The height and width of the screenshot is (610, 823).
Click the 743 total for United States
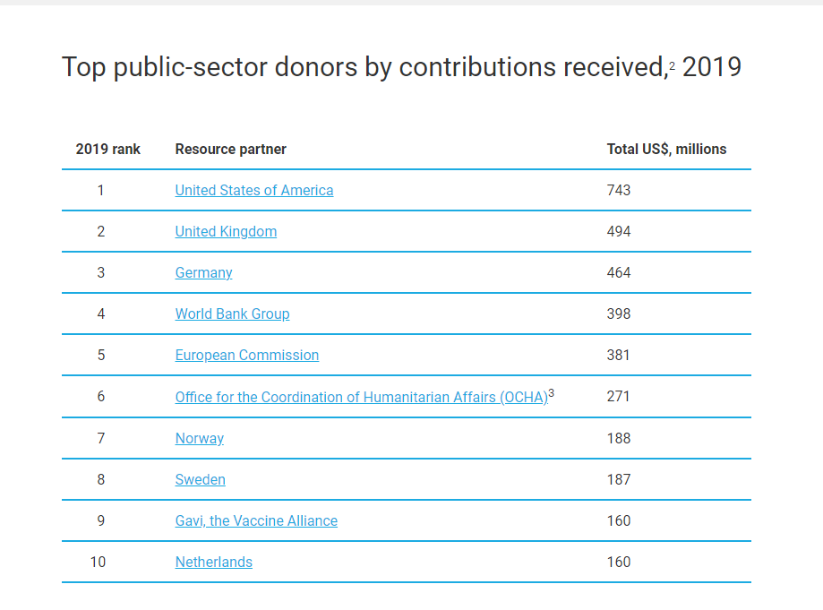(618, 190)
